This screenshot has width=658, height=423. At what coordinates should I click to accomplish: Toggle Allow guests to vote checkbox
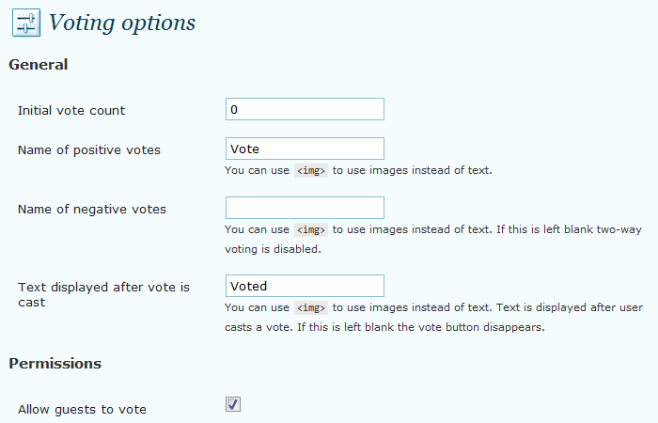pyautogui.click(x=233, y=404)
